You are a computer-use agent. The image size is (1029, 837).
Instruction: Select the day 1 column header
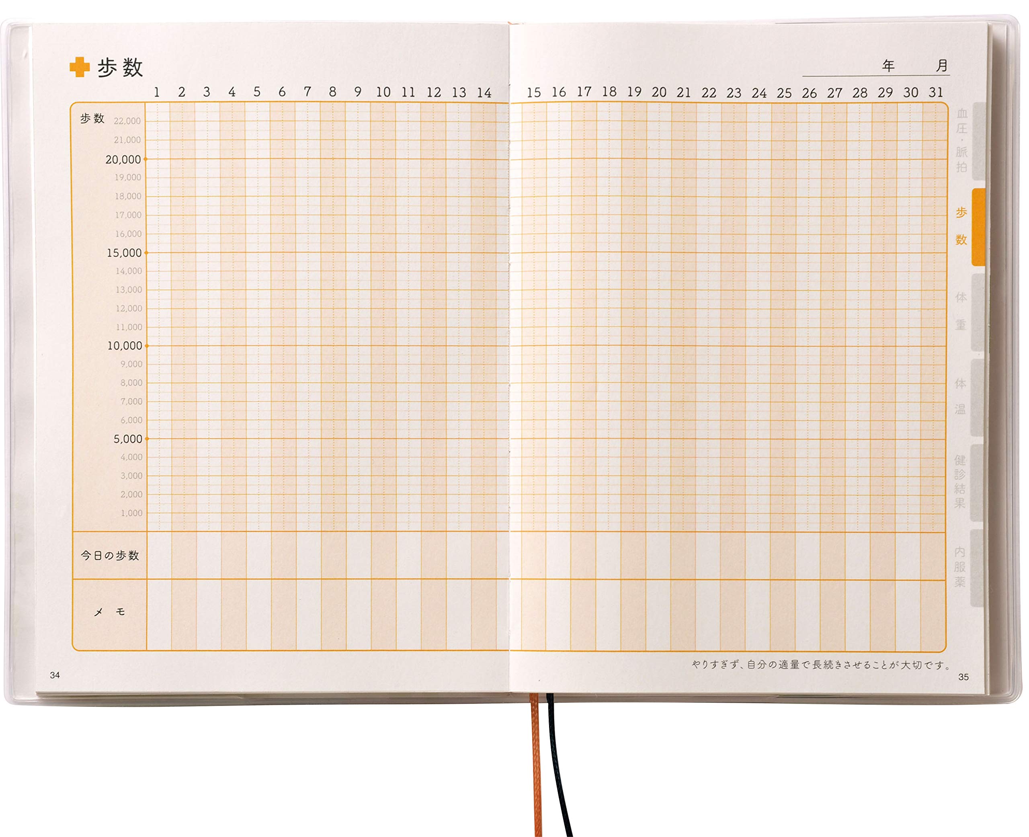pyautogui.click(x=158, y=91)
